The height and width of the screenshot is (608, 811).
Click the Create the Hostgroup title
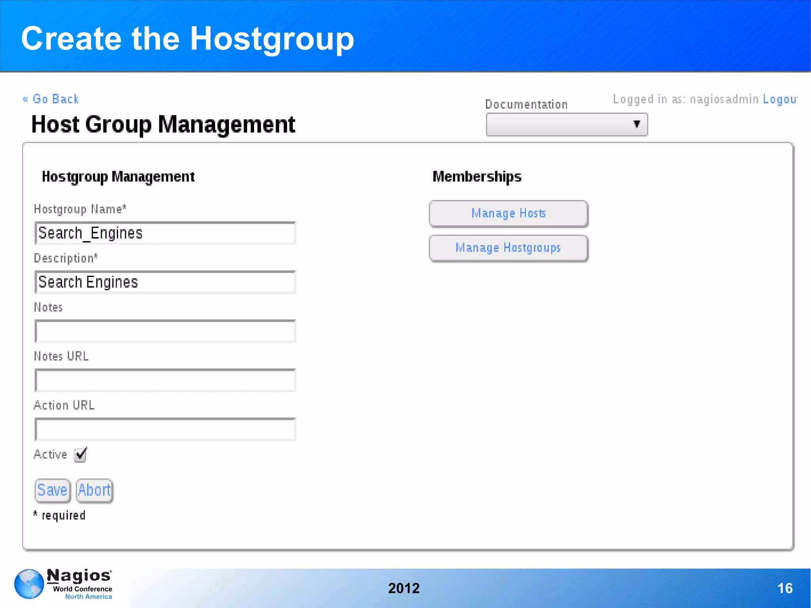(x=188, y=38)
